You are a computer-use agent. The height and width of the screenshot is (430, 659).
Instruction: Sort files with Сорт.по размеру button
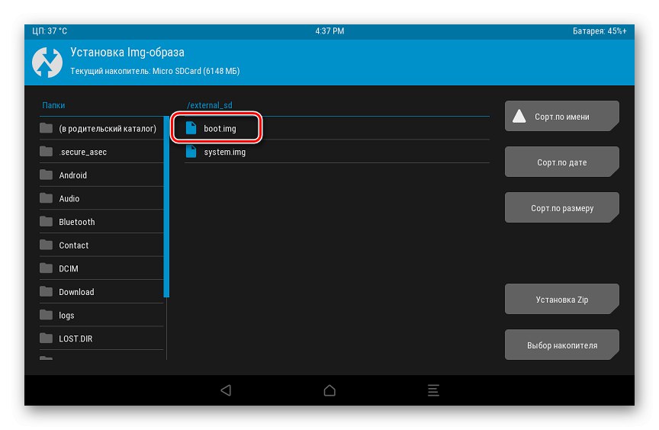click(562, 207)
